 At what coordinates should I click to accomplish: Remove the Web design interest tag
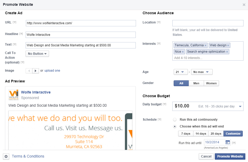228,46
